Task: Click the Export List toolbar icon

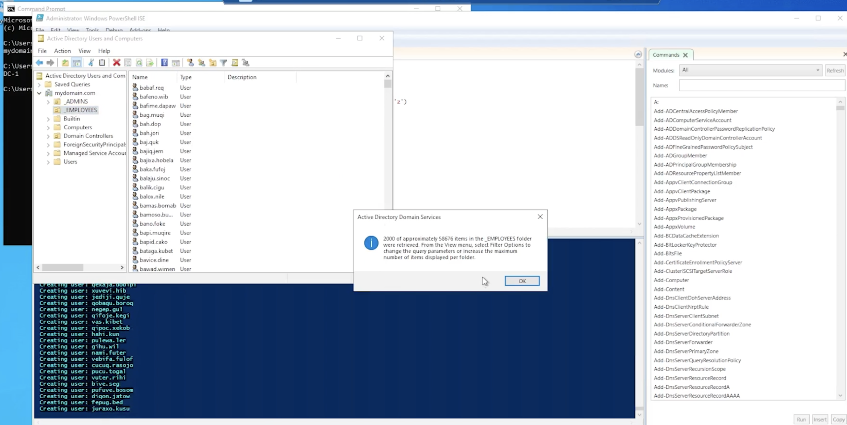Action: 150,63
